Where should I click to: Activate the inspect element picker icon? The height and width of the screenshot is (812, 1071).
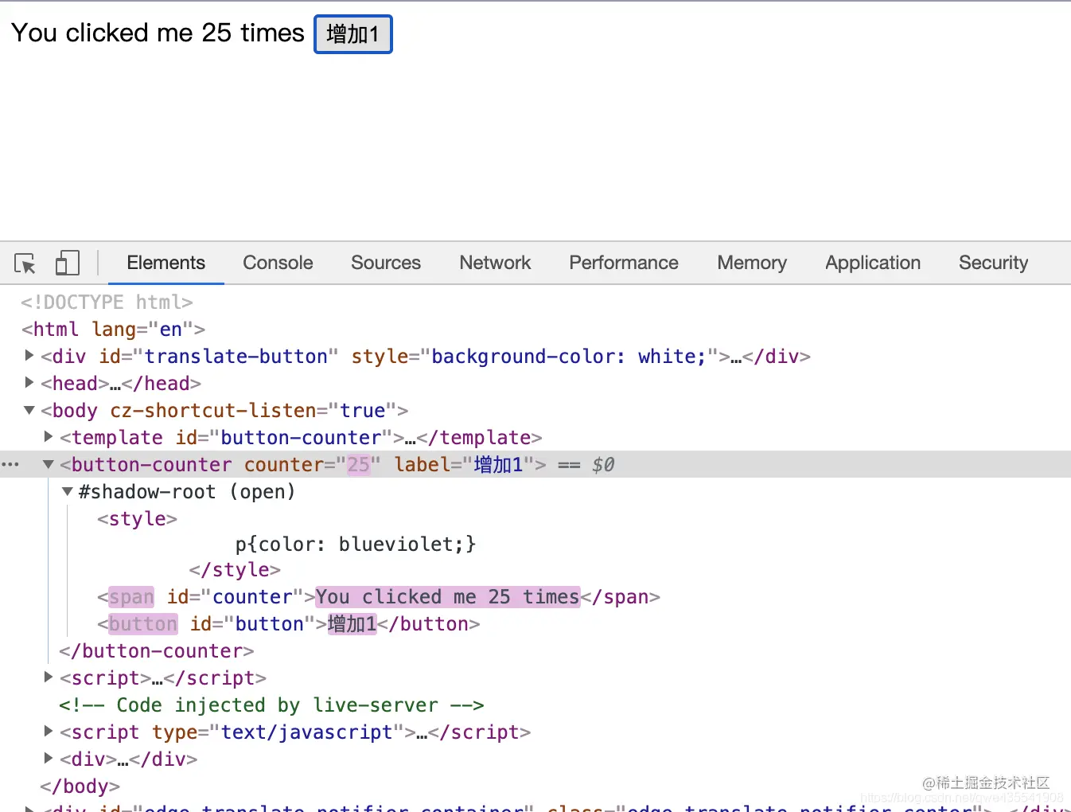point(25,264)
